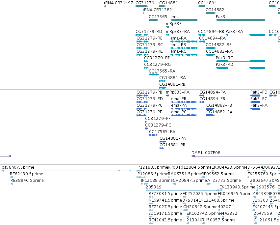This screenshot has height=225, width=280.
Task: Click the Pak3 gene label
Action: [220, 16]
